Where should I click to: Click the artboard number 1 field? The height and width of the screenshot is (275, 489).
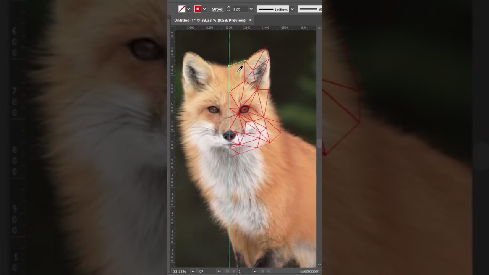(x=244, y=271)
